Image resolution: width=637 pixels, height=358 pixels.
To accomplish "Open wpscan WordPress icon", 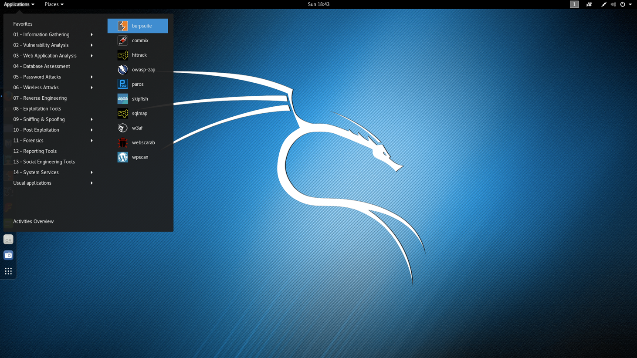I will pos(122,157).
